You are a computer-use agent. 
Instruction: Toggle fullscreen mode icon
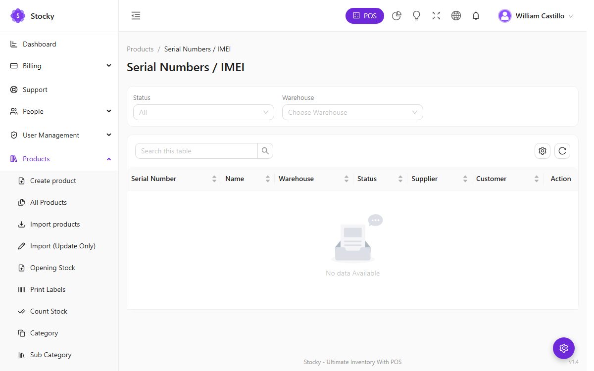click(x=436, y=16)
